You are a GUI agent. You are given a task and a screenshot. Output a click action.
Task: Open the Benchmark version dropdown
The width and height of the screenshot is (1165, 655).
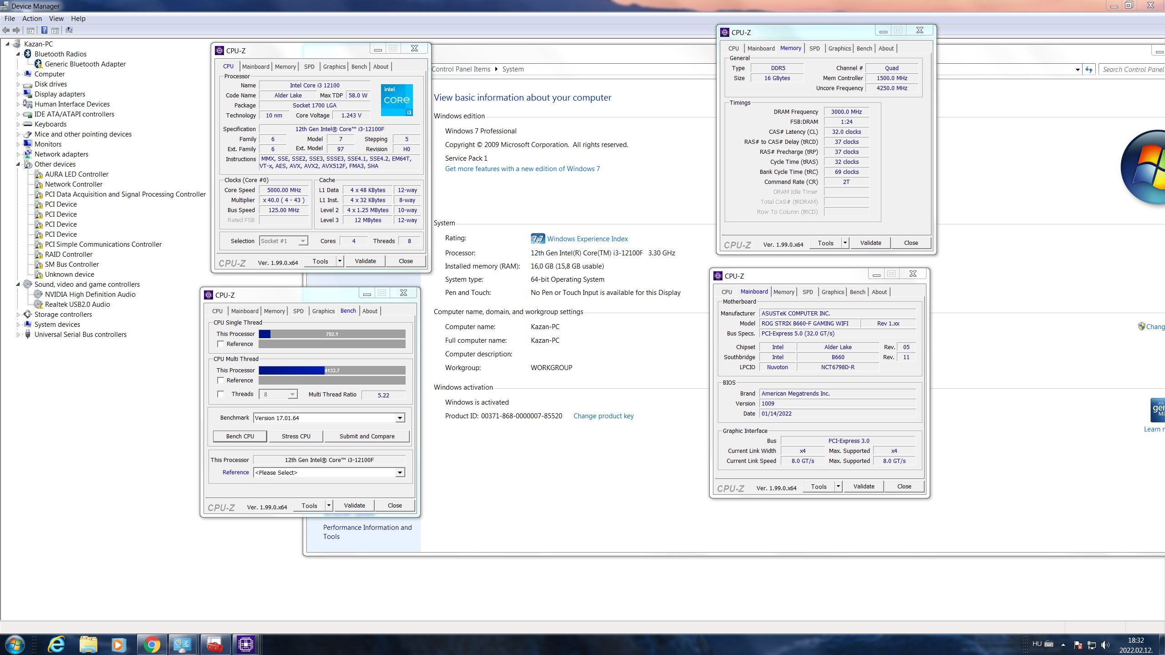tap(400, 418)
